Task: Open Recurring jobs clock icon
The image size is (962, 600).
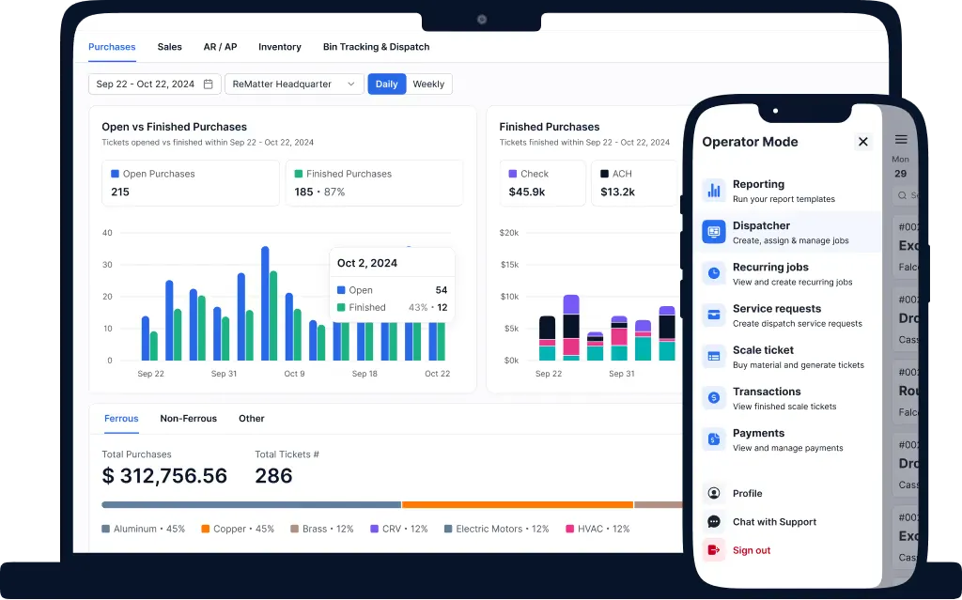Action: (x=714, y=273)
